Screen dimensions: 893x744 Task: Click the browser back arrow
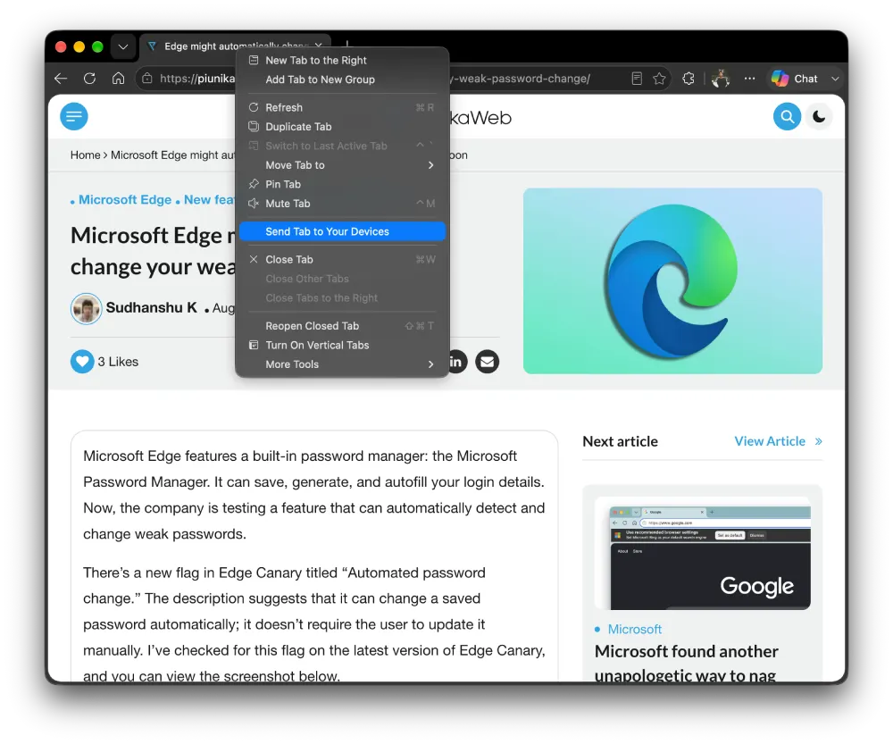[x=61, y=79]
